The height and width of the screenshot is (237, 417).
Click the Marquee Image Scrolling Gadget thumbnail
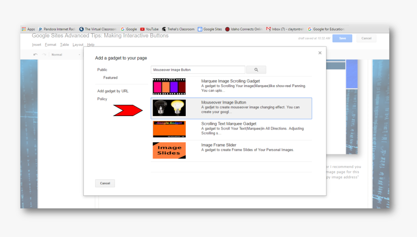click(169, 87)
